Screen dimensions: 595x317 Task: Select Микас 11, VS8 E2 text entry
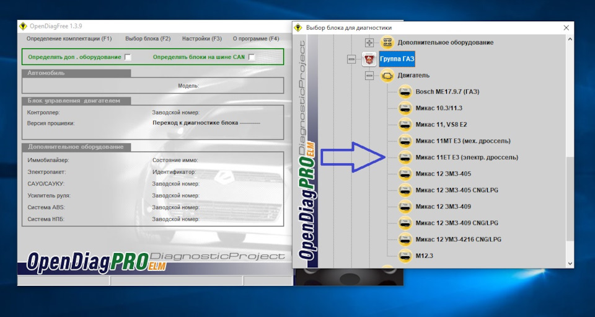click(x=441, y=124)
